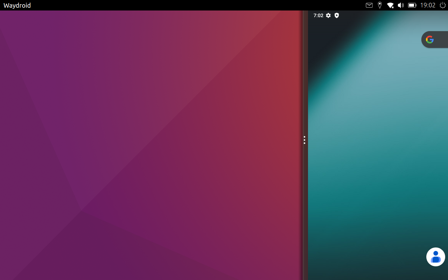This screenshot has width=448, height=280.
Task: Open the Wi-Fi network indicator
Action: (x=390, y=5)
